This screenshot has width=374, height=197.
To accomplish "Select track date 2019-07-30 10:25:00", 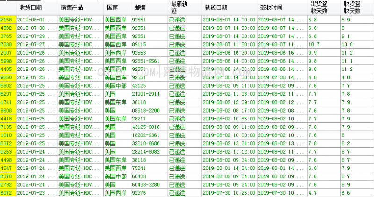I will pos(229,193).
